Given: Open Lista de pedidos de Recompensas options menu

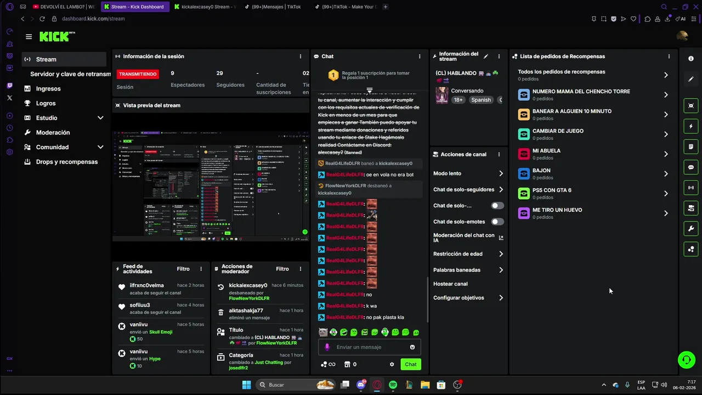Looking at the screenshot, I should pyautogui.click(x=669, y=57).
